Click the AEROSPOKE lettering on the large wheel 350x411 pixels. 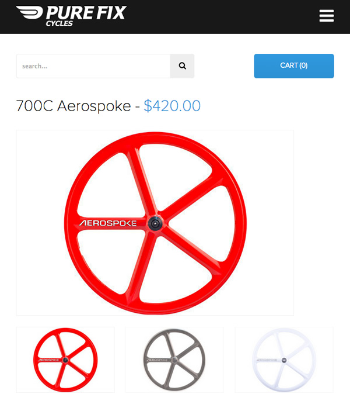tap(108, 223)
